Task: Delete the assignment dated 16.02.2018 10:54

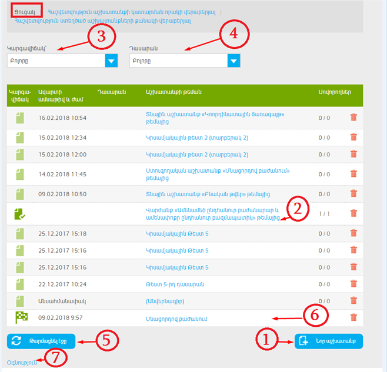Action: 353,118
